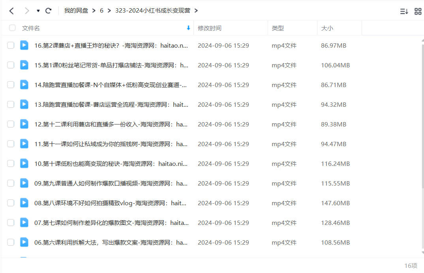Refresh the folder listing
Screen dimensions: 424x273
click(x=49, y=11)
